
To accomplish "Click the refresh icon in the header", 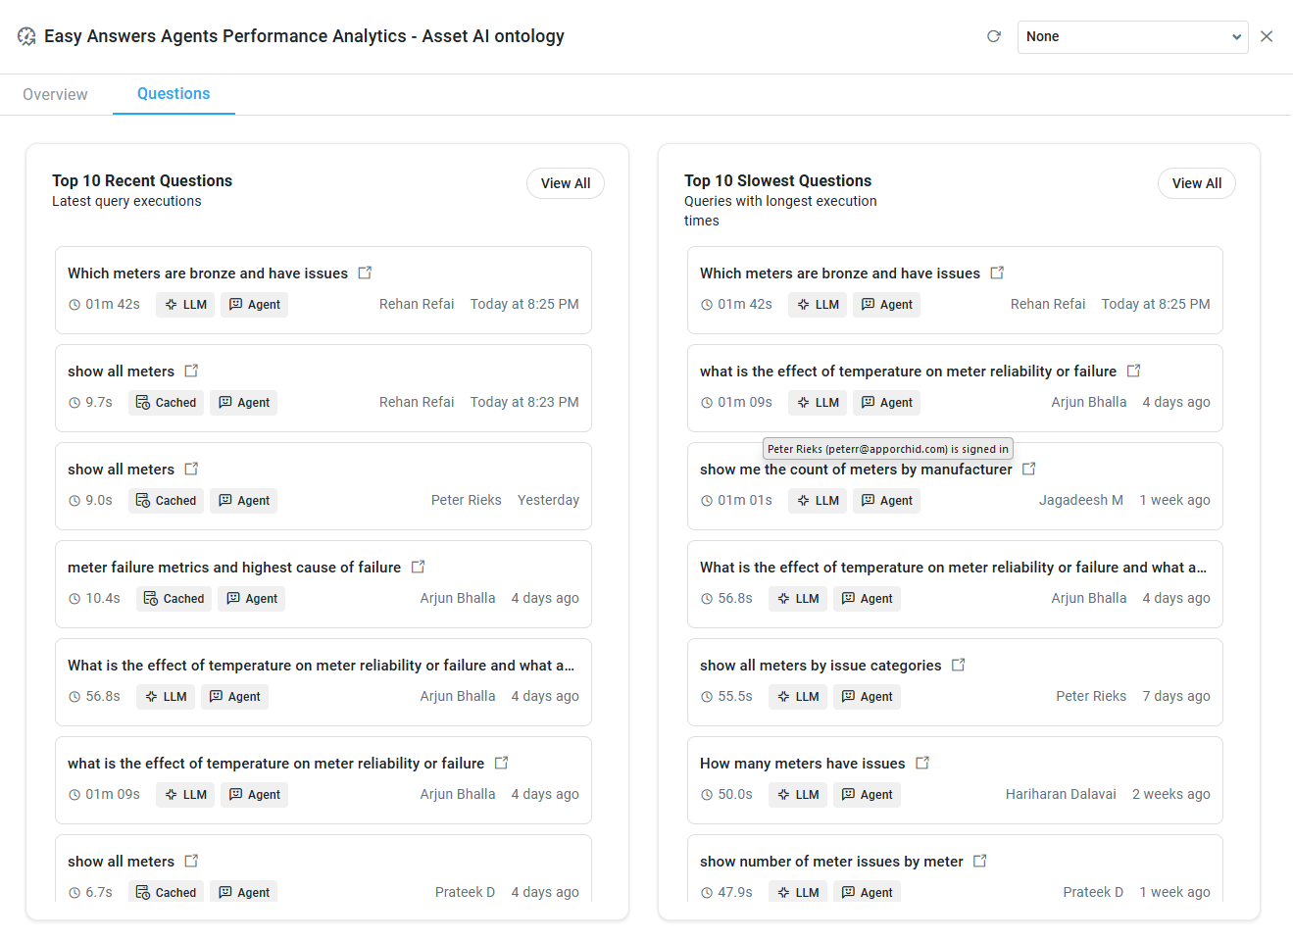I will coord(993,36).
